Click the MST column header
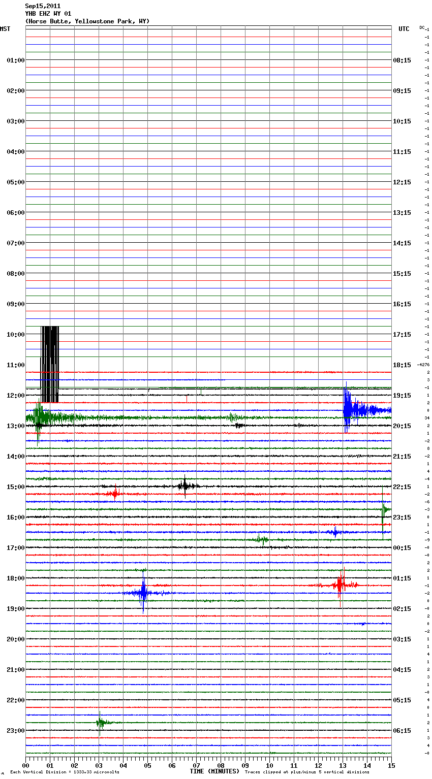The width and height of the screenshot is (432, 779). point(5,29)
